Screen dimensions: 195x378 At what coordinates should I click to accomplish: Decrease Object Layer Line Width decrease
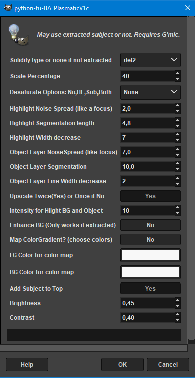click(177, 184)
